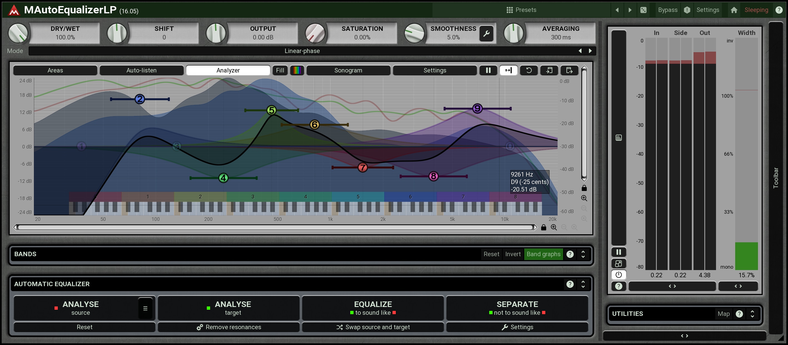Load the previous preset arrow
Viewport: 788px width, 345px height.
[617, 10]
